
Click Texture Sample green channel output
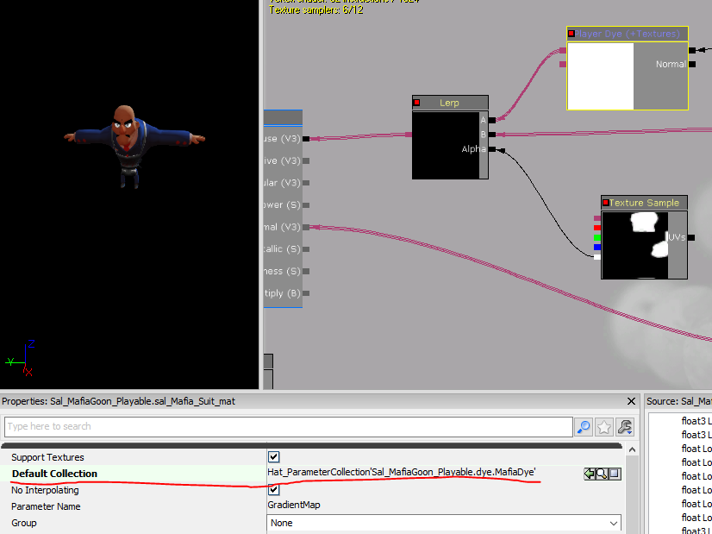(597, 238)
